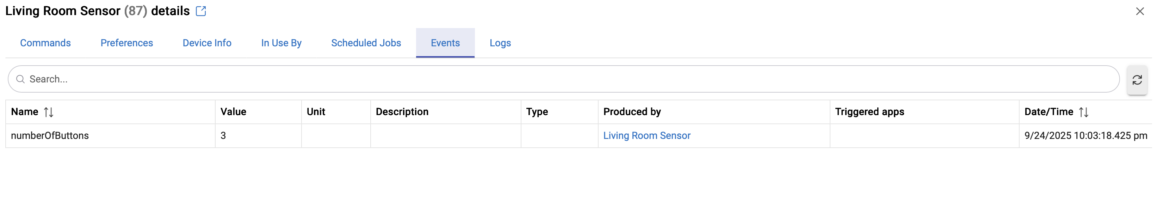This screenshot has height=214, width=1157.
Task: Open the Logs tab
Action: [500, 43]
